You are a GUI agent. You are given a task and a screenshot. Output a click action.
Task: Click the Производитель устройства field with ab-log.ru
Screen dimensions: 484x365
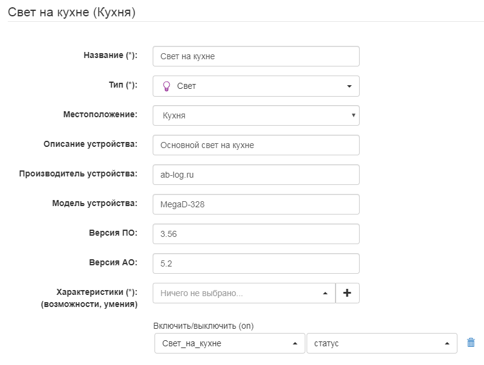256,174
